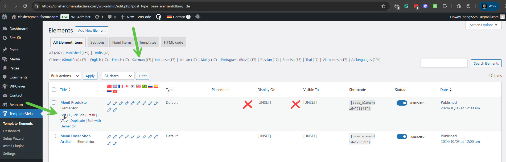Click the Vietnamese flag column header
Viewport: 506px width, 162px height.
pos(115,92)
